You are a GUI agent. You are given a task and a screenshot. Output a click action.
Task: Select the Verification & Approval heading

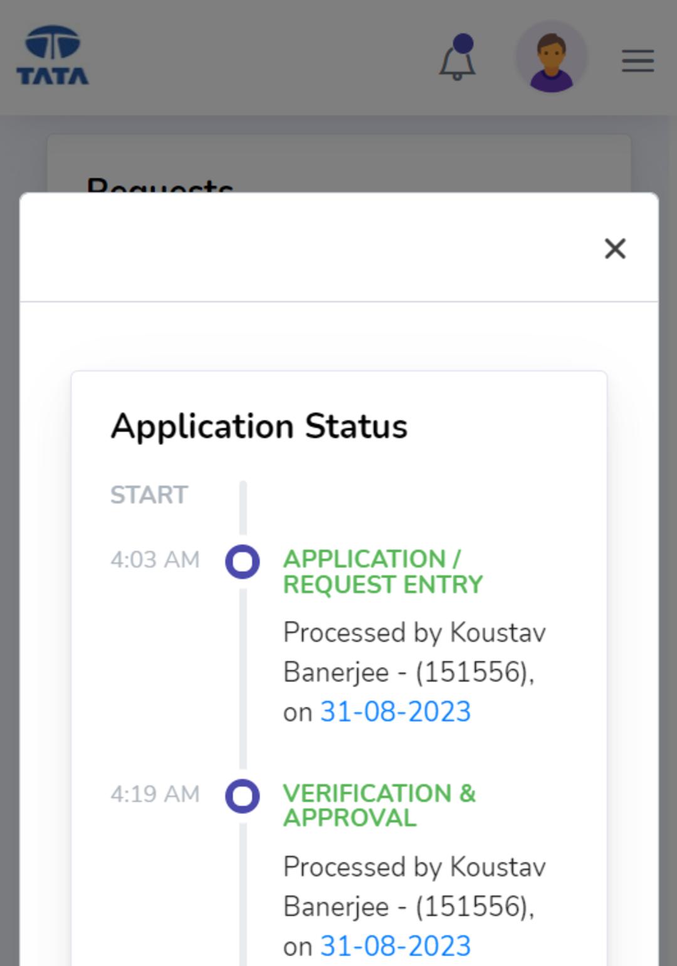point(379,805)
